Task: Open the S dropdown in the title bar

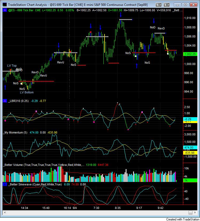Action: [x=159, y=5]
